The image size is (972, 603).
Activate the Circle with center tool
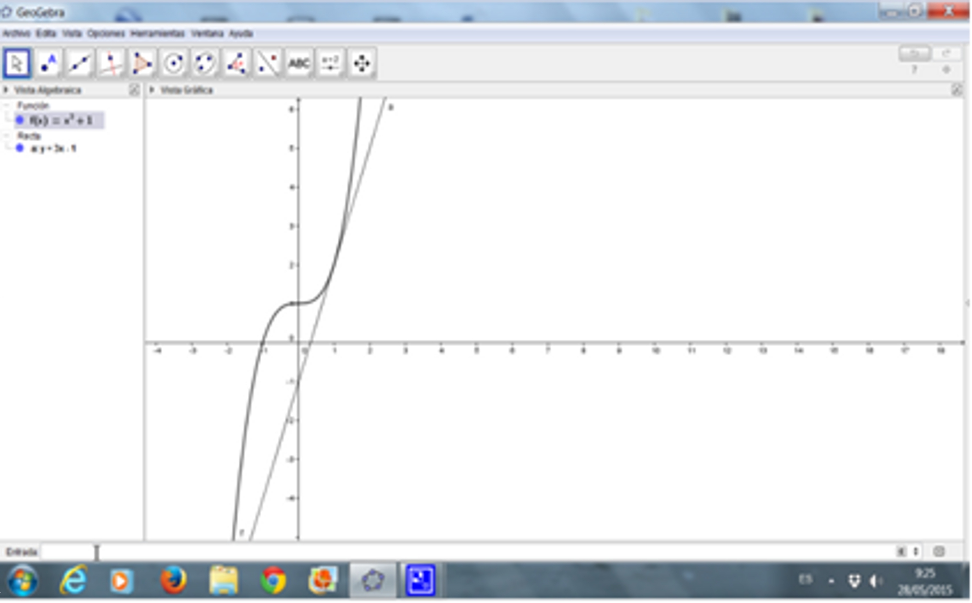tap(173, 64)
